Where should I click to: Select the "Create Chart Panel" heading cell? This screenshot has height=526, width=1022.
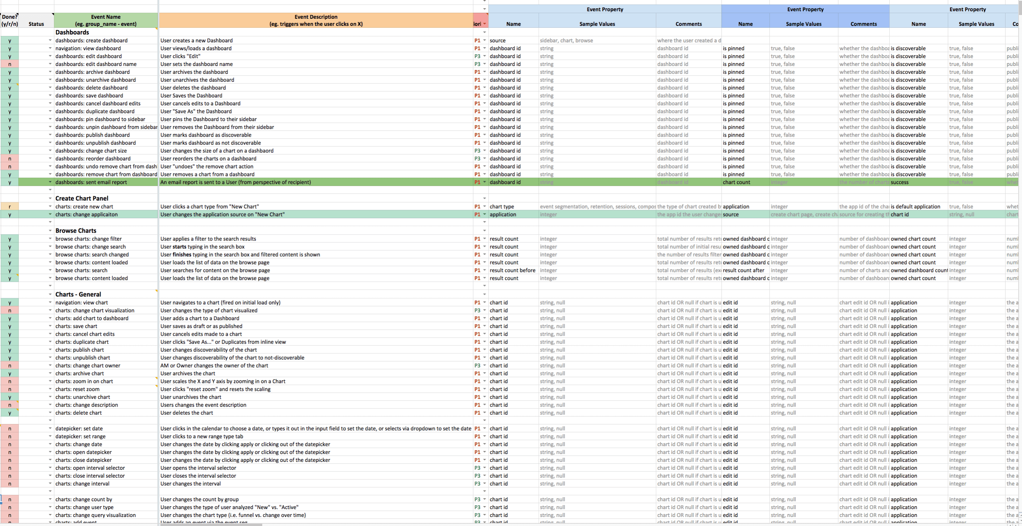tap(82, 198)
